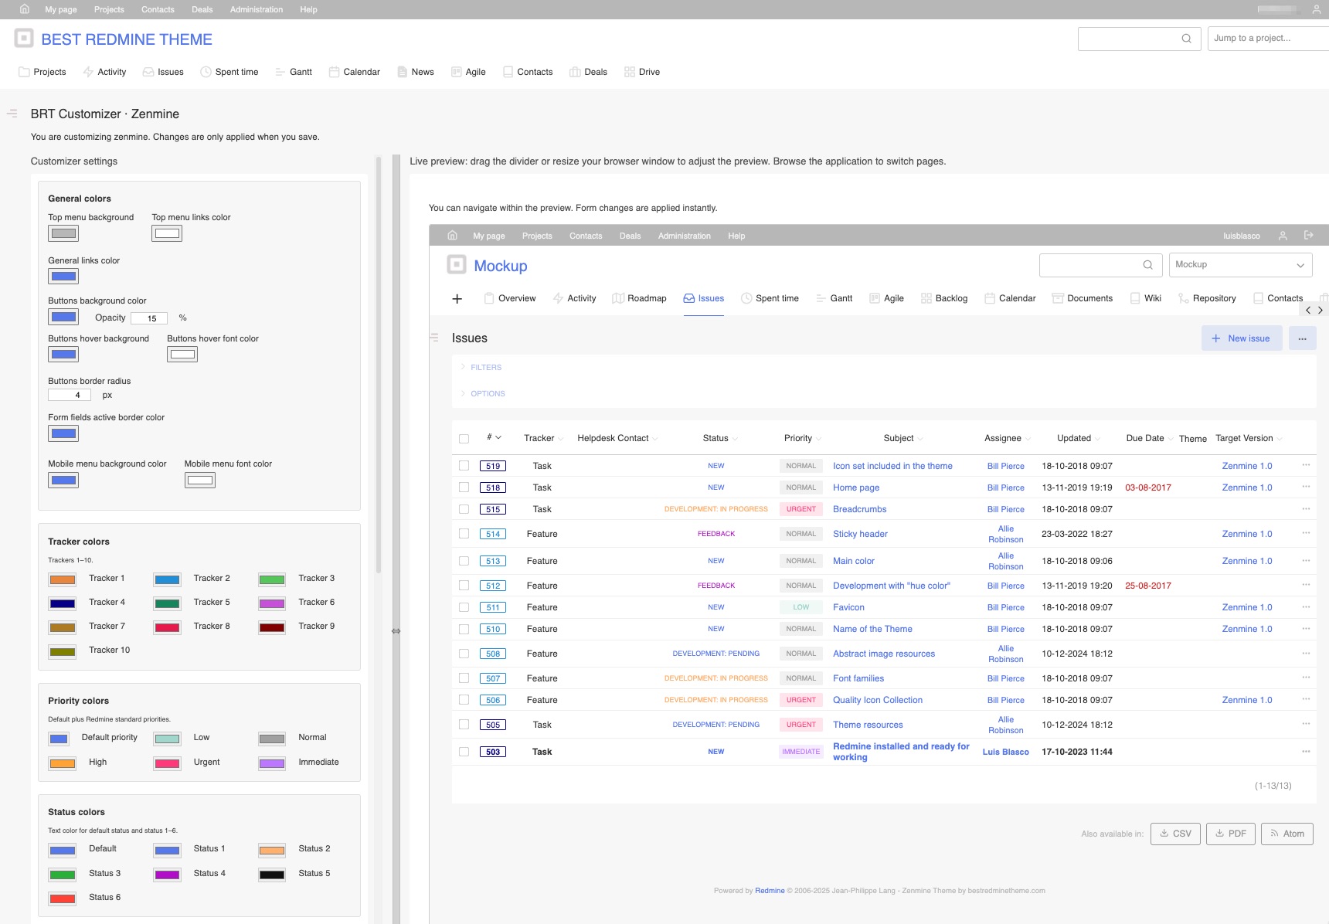Screen dimensions: 1329x924
Task: Open actions menu for issue 519 row
Action: pos(1305,465)
